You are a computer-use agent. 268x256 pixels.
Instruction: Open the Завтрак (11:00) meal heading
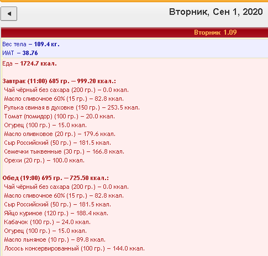(59, 81)
